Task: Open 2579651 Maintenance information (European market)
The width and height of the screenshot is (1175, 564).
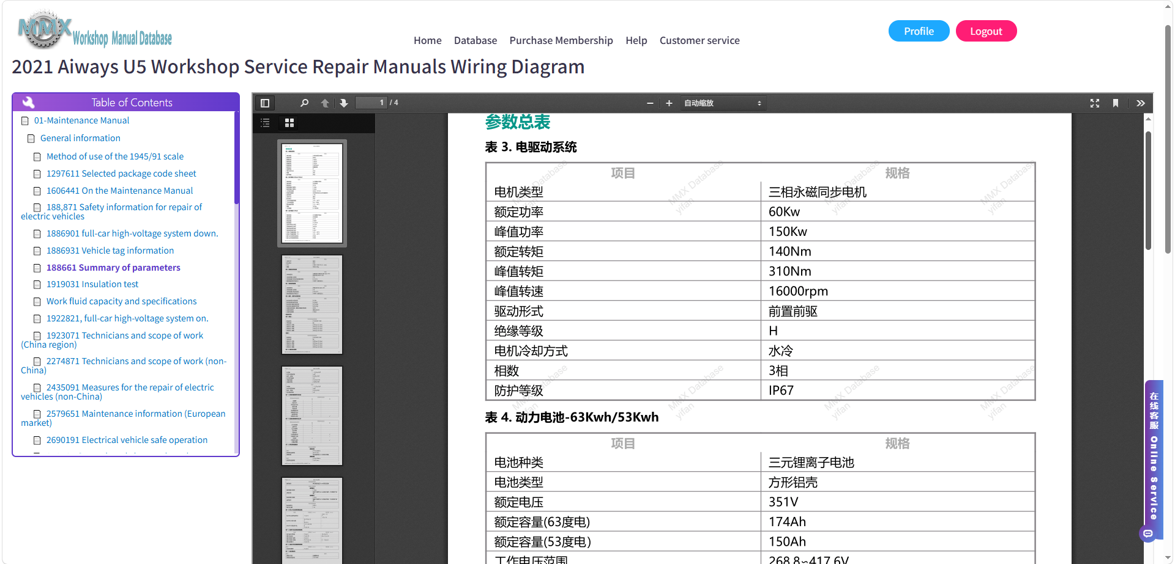Action: (123, 418)
